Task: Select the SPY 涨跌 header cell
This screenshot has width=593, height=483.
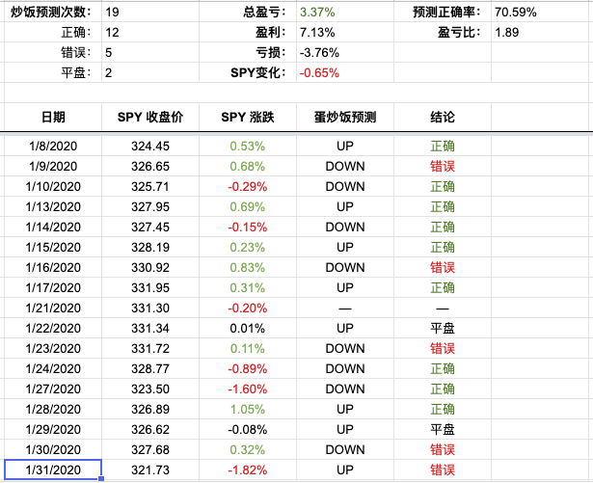Action: 248,118
